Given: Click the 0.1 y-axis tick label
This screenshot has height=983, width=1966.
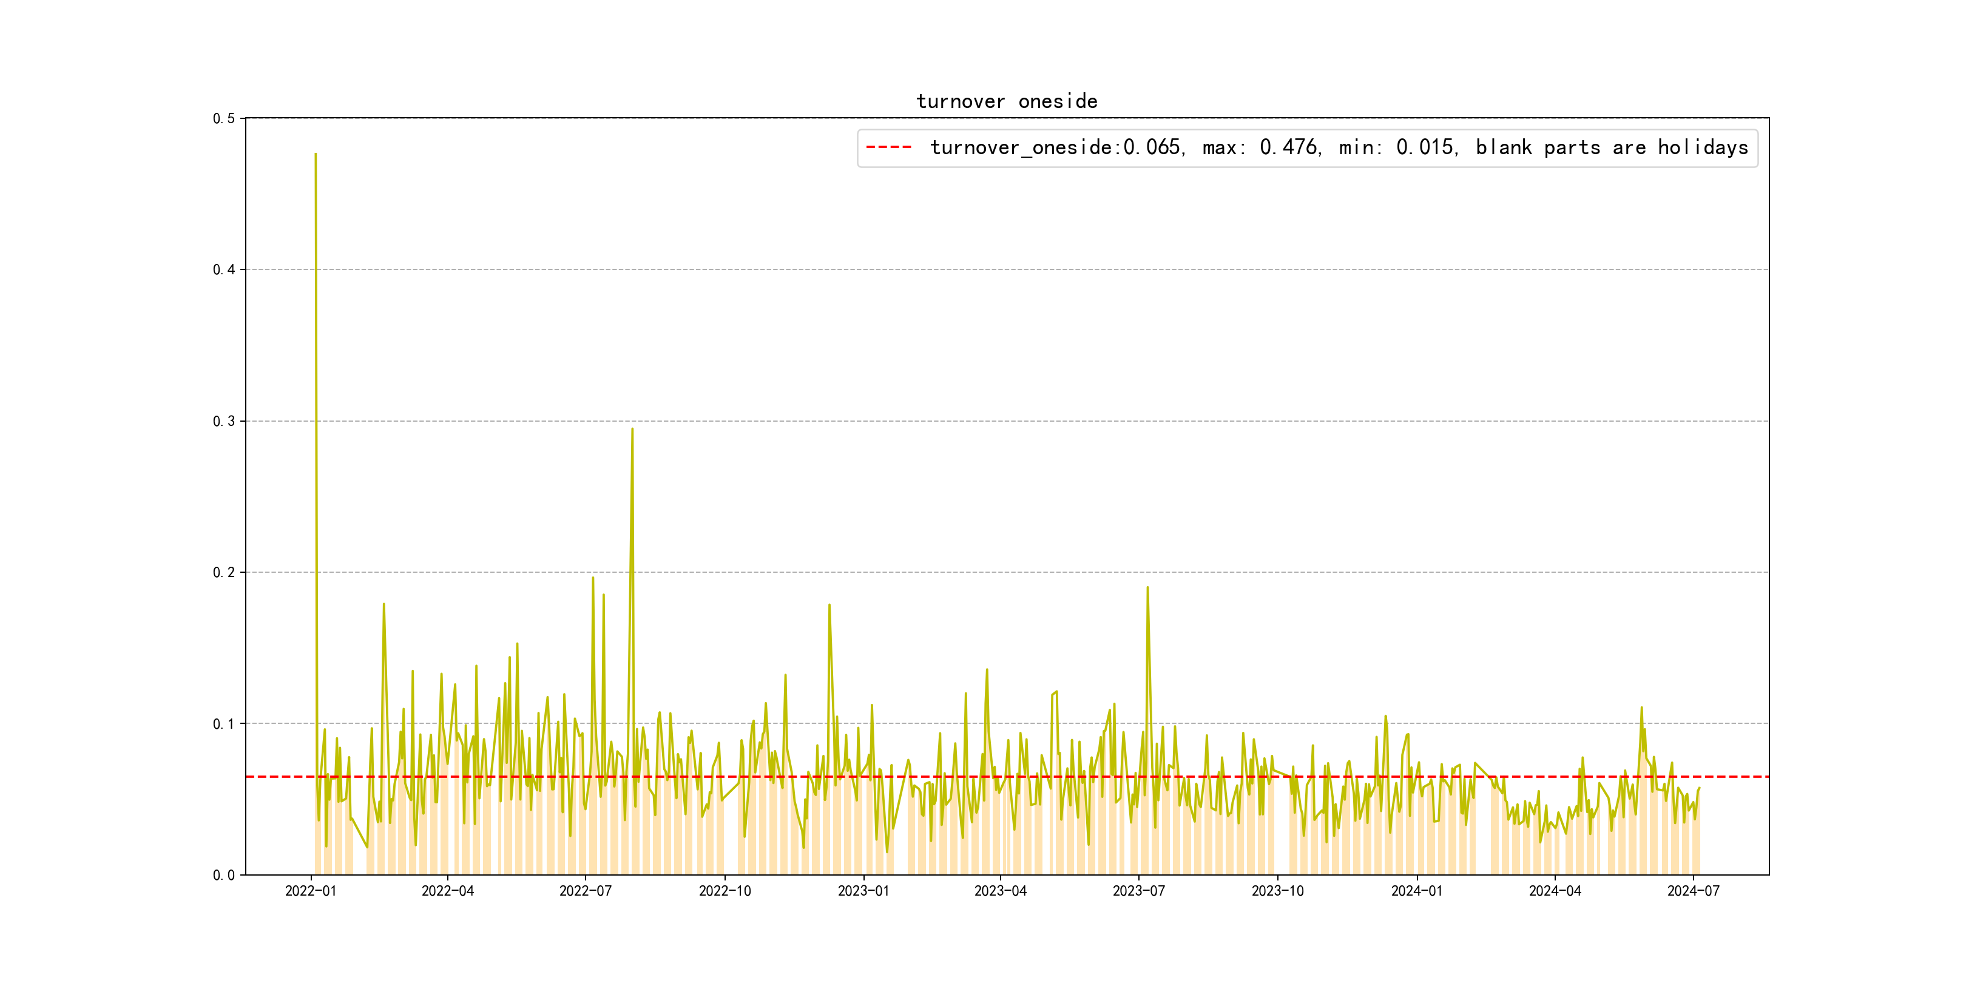Looking at the screenshot, I should pyautogui.click(x=224, y=723).
